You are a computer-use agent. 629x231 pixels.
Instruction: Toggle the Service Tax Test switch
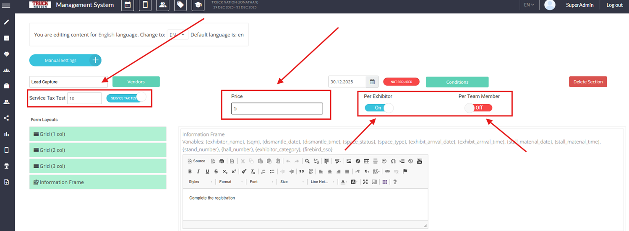coord(126,98)
